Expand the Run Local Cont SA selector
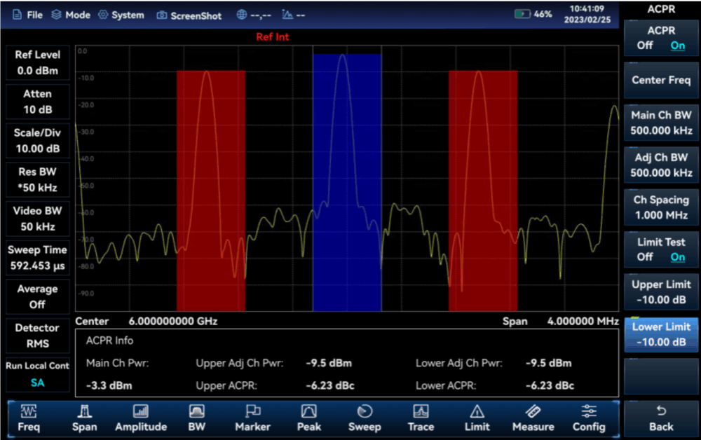 point(37,375)
